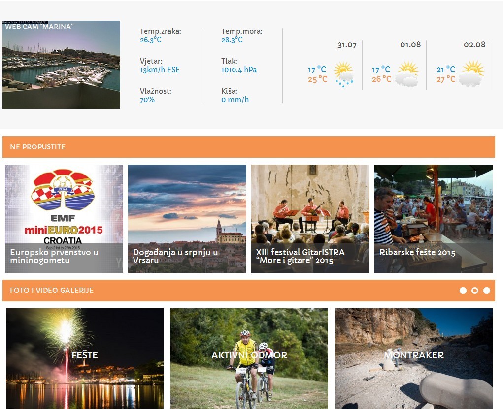The width and height of the screenshot is (503, 409).
Task: Click the 02.08 sunny cloud weather icon
Action: coord(471,74)
